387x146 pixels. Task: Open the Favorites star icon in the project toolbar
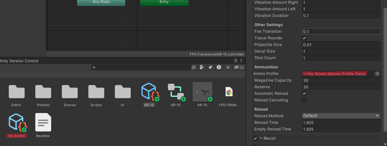(x=228, y=67)
